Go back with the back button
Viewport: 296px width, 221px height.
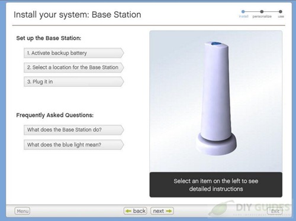(x=136, y=211)
